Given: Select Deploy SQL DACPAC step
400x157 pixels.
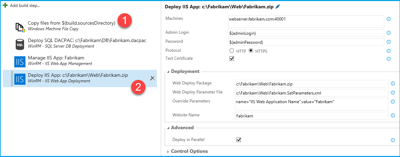Looking at the screenshot, I should pos(80,43).
